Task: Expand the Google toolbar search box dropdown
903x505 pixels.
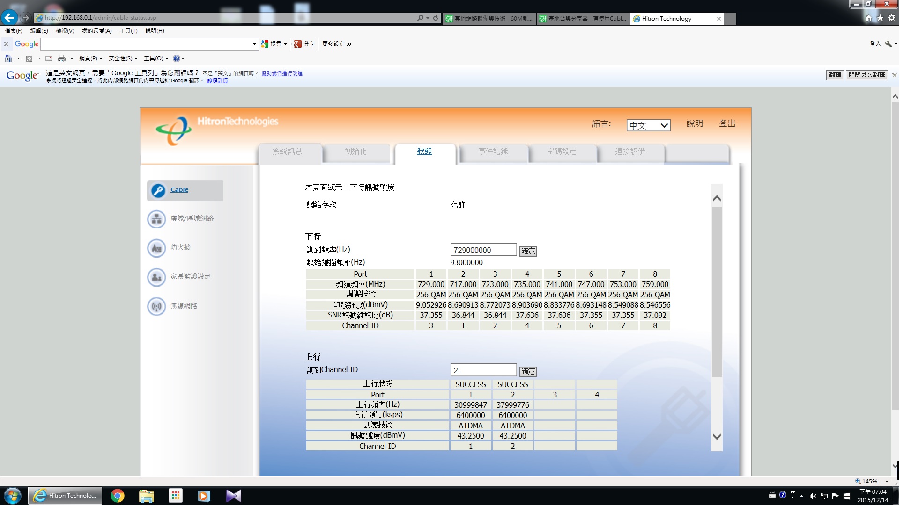Action: (254, 44)
